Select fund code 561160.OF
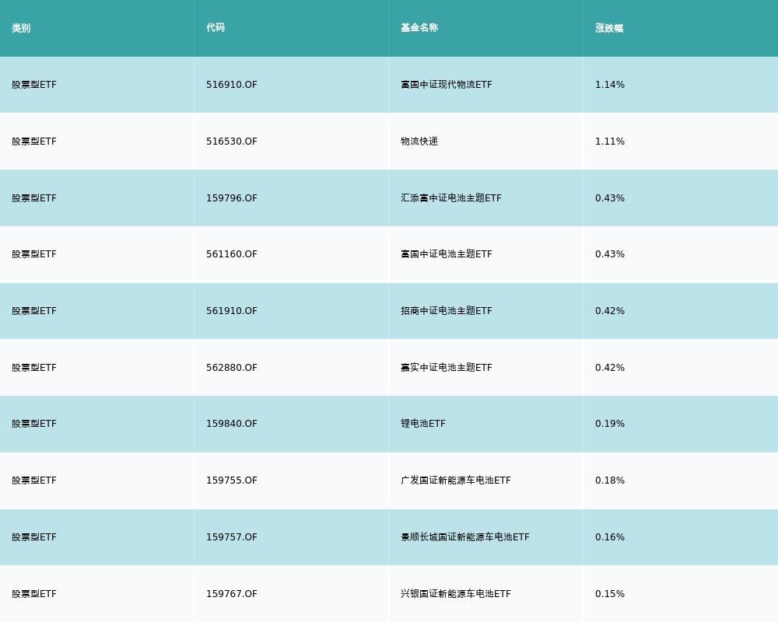Image resolution: width=778 pixels, height=622 pixels. point(232,254)
